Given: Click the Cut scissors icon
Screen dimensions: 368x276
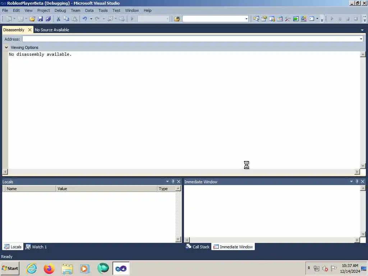Looking at the screenshot, I should 59,19.
